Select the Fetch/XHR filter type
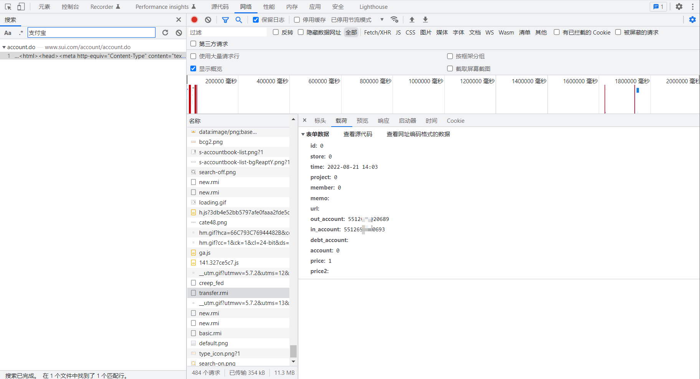The image size is (700, 379). point(377,33)
